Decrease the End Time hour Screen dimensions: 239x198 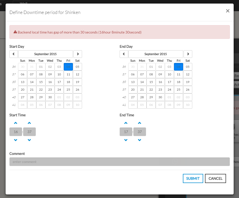(126, 140)
